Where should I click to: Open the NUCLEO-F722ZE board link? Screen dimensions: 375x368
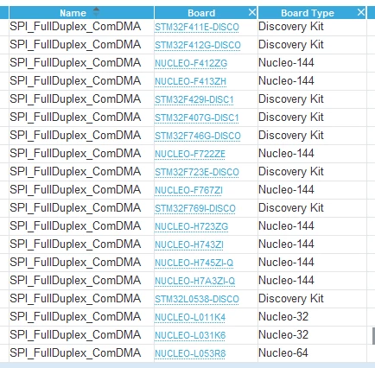190,154
